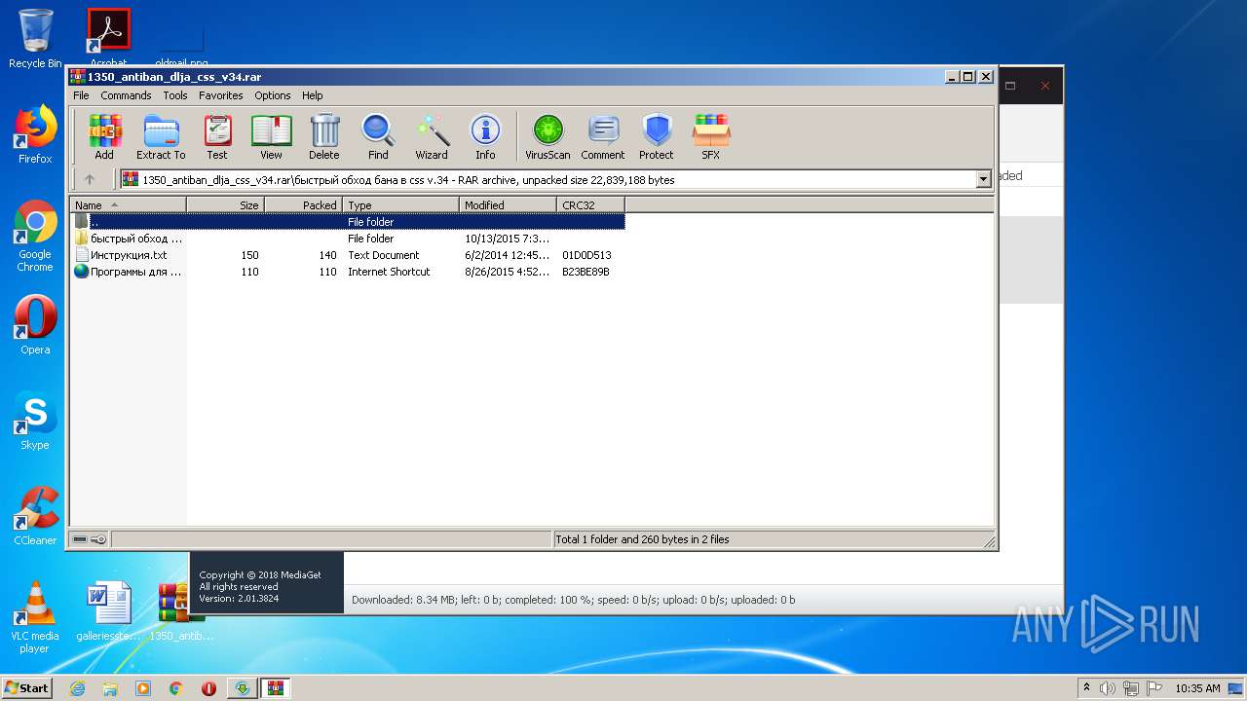Select the Word document desktop file

click(x=108, y=611)
